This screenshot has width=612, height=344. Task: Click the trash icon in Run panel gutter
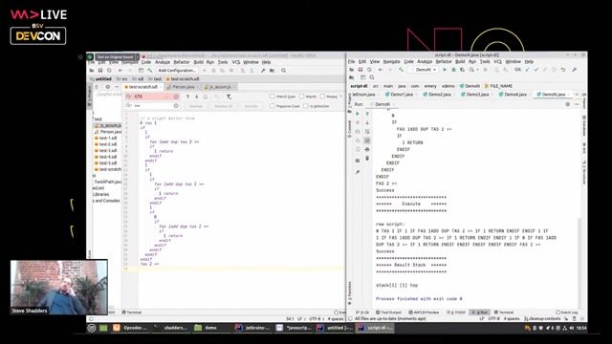(367, 159)
